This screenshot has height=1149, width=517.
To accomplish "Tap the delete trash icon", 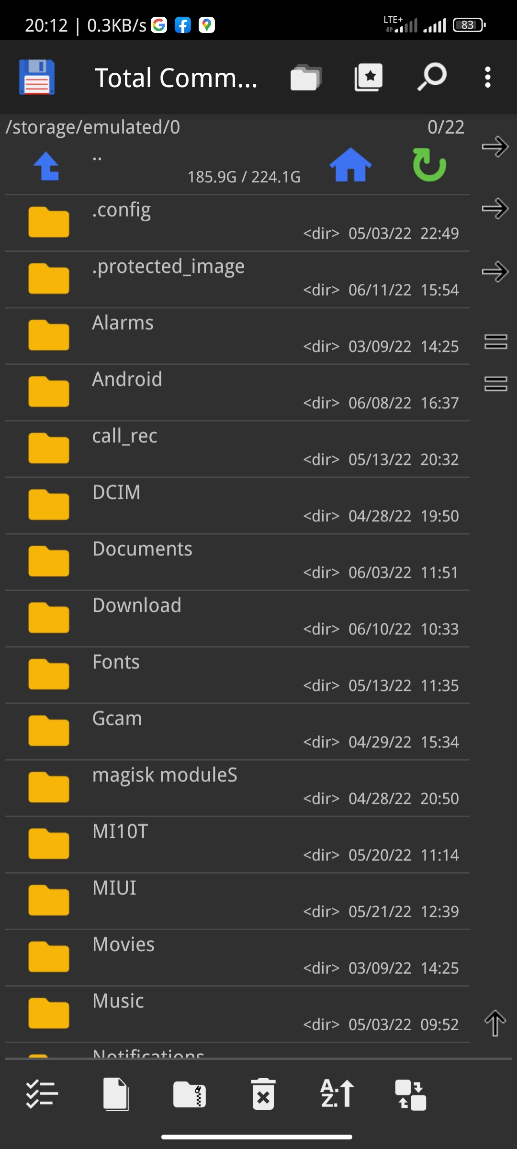I will pos(263,1094).
